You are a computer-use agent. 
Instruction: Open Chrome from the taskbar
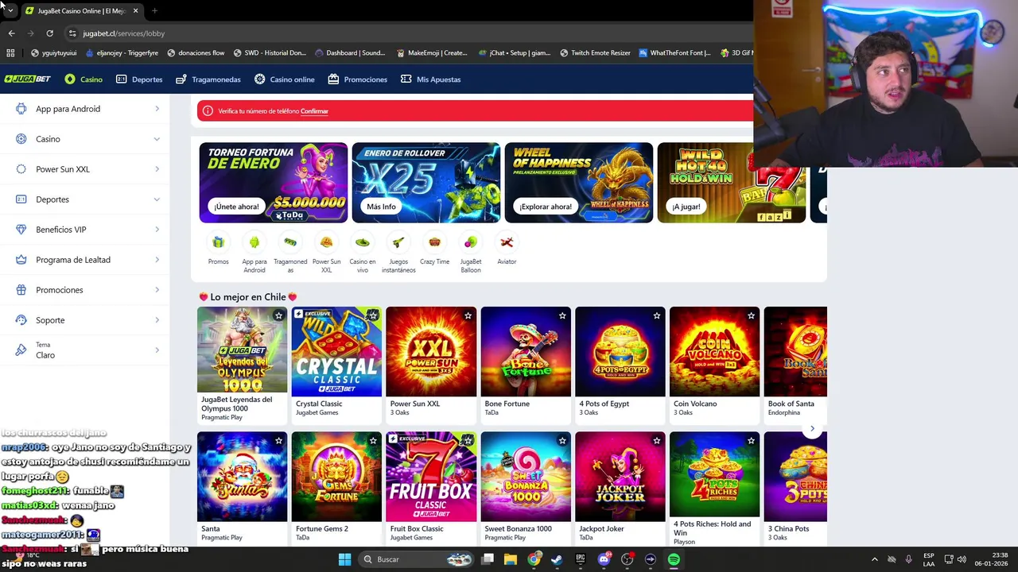[534, 559]
